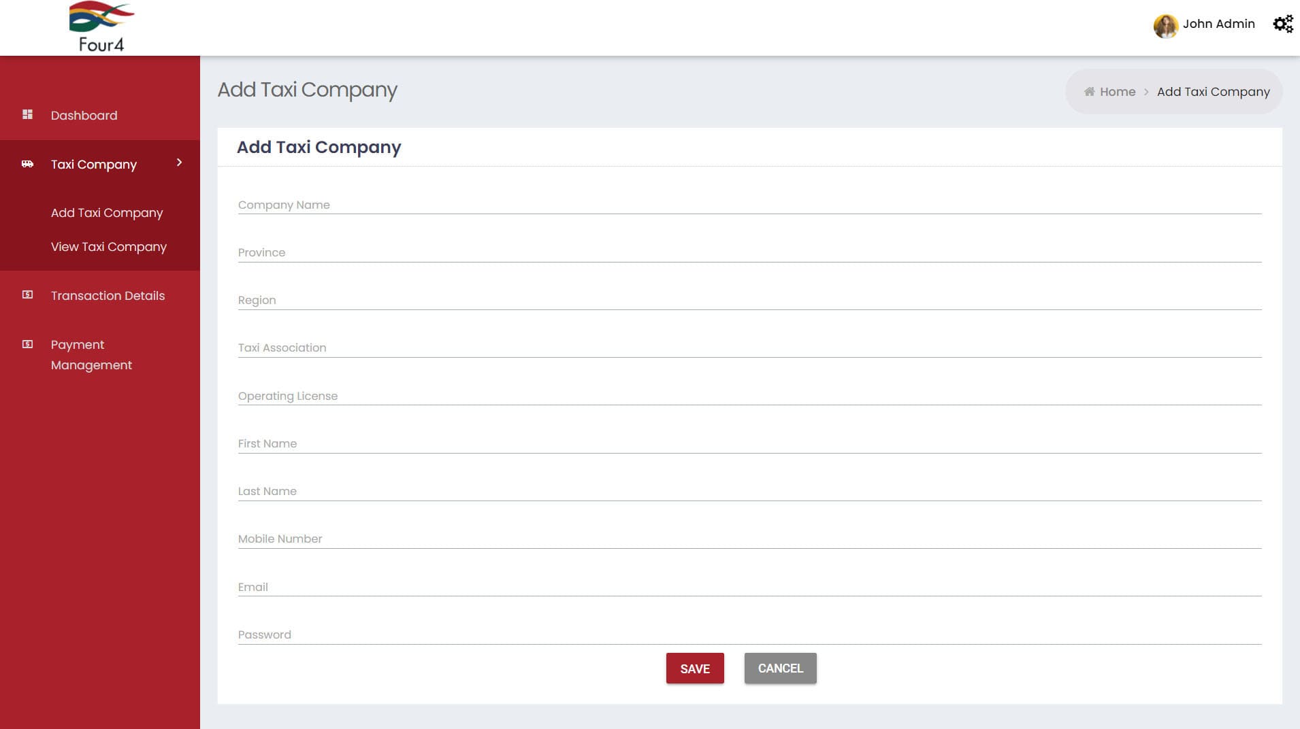
Task: Collapse the Taxi Company submenu chevron
Action: pyautogui.click(x=179, y=163)
